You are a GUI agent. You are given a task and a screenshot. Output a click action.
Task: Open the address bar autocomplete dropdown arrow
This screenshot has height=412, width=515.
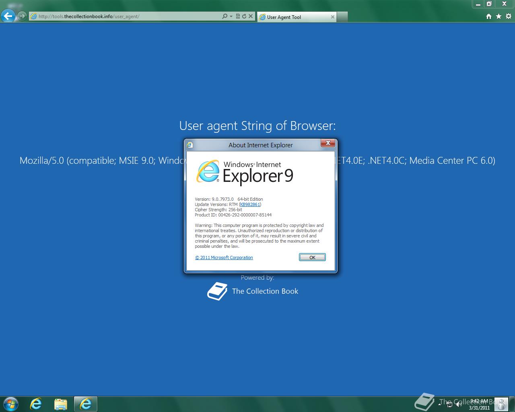pyautogui.click(x=231, y=16)
